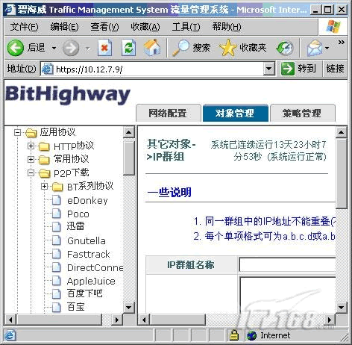This screenshot has width=352, height=345.
Task: Switch to the 策略管理 tab
Action: point(302,114)
